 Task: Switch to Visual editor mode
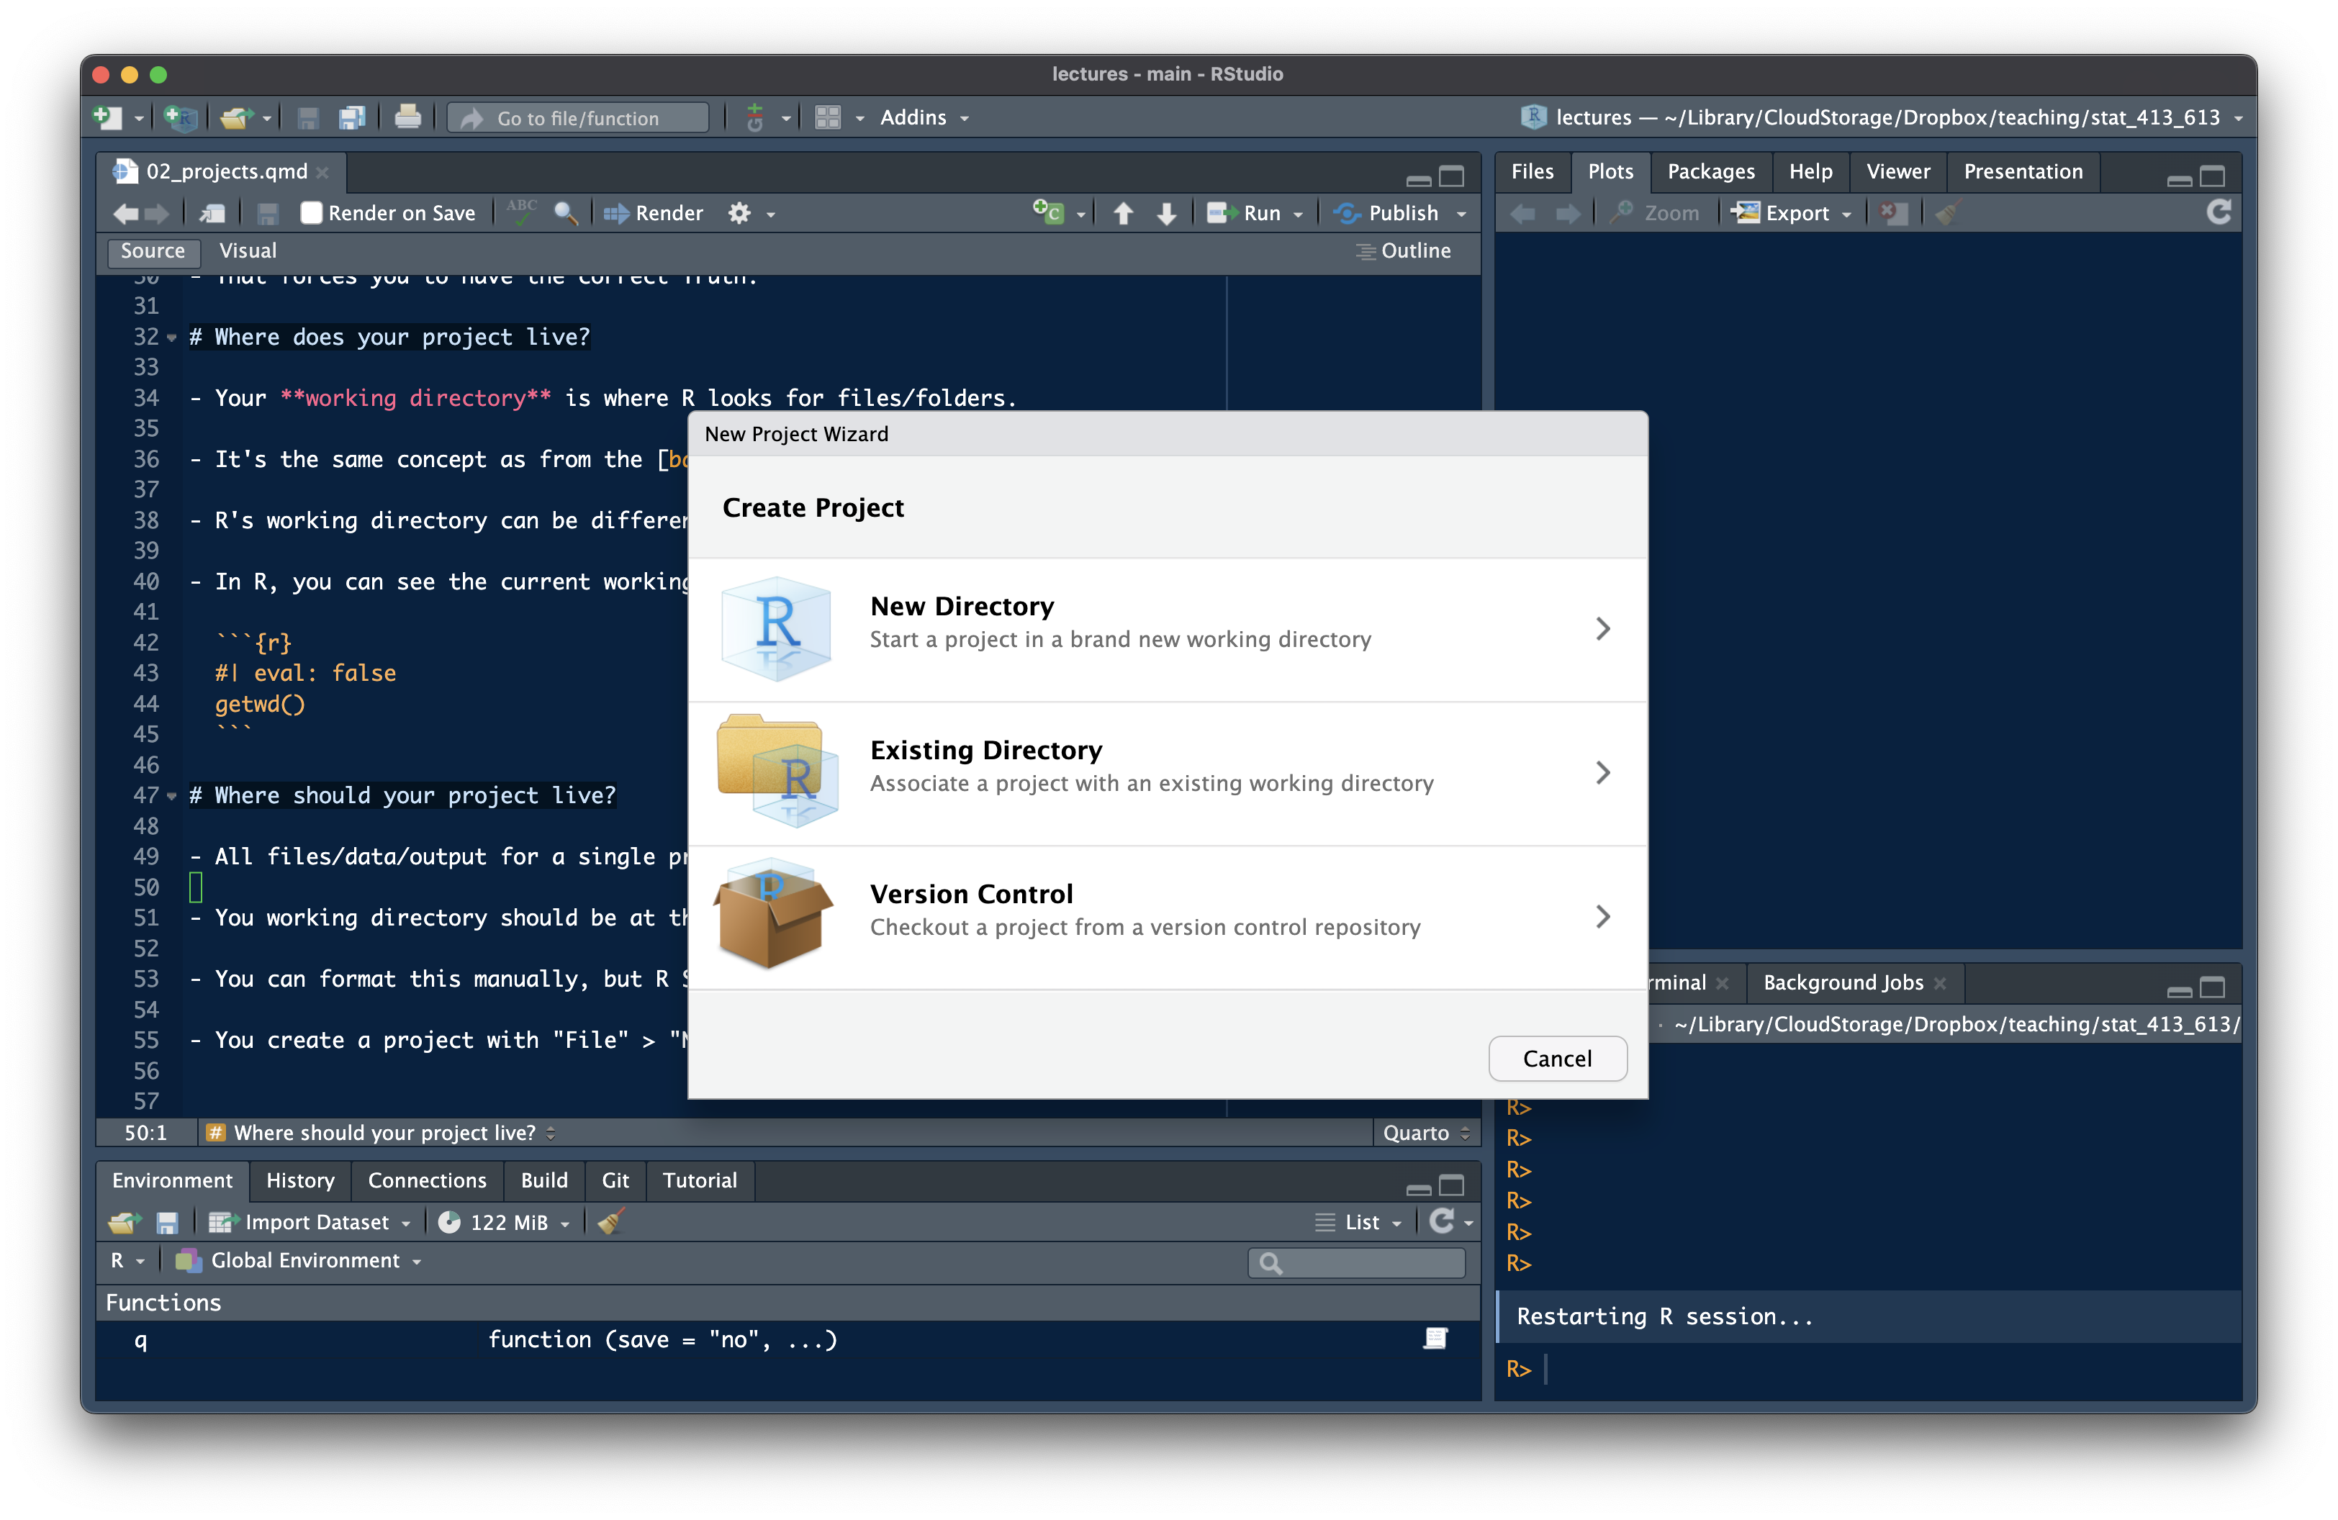(248, 250)
